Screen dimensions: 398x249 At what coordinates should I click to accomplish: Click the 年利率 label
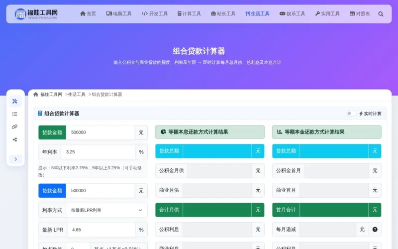pyautogui.click(x=50, y=152)
